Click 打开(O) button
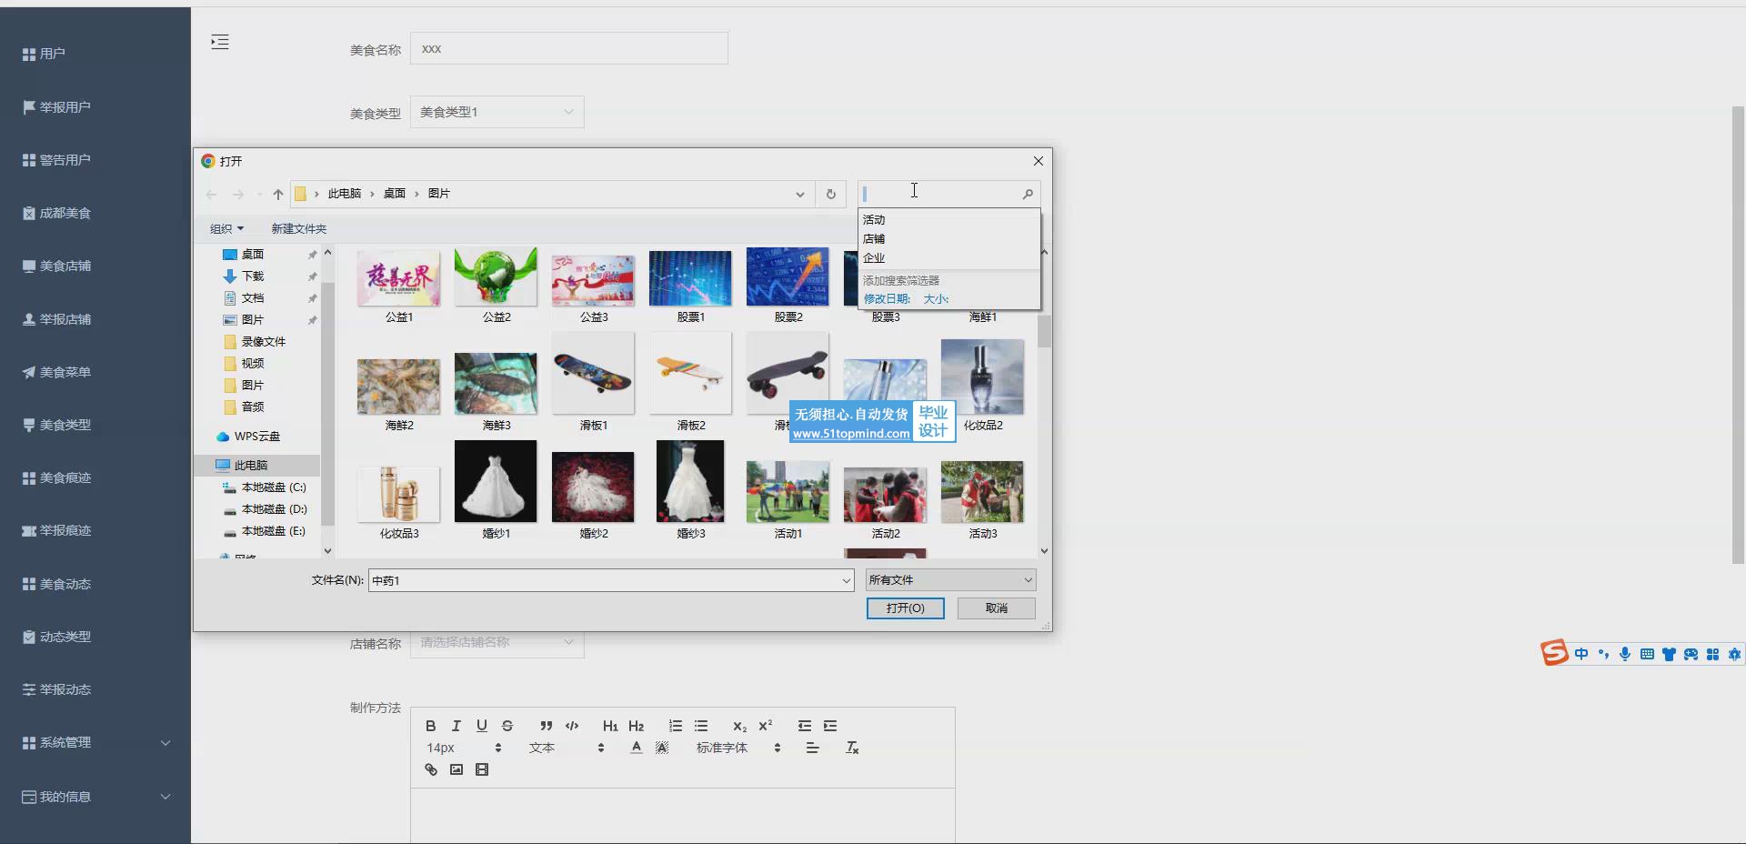The width and height of the screenshot is (1746, 844). tap(905, 608)
